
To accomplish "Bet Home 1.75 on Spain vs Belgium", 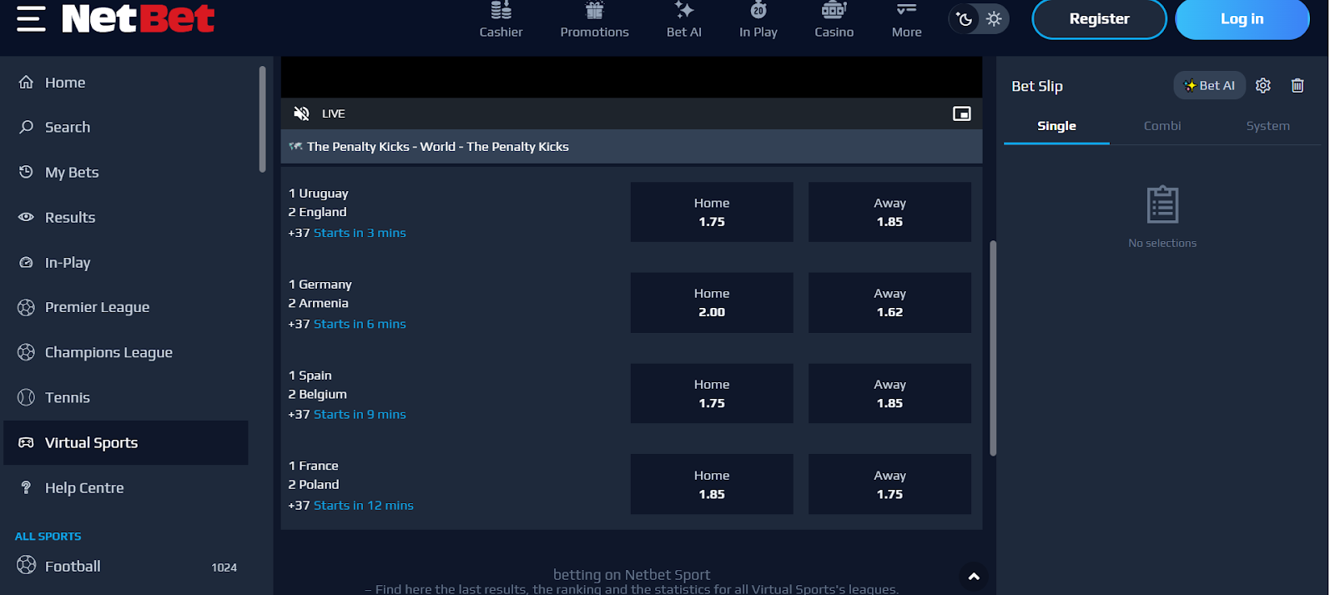I will [x=712, y=394].
